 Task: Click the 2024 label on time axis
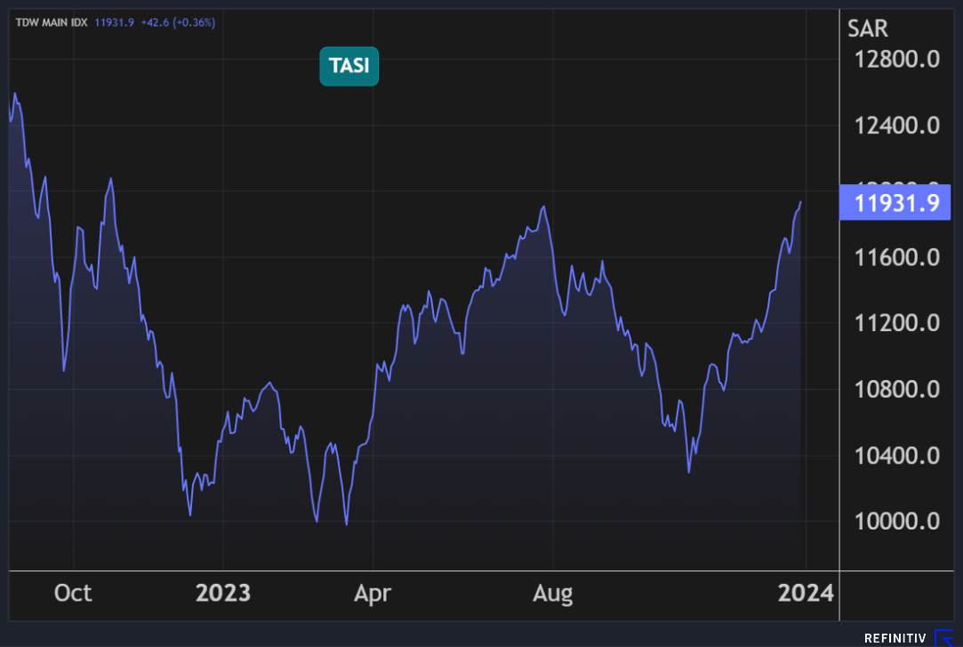(806, 593)
